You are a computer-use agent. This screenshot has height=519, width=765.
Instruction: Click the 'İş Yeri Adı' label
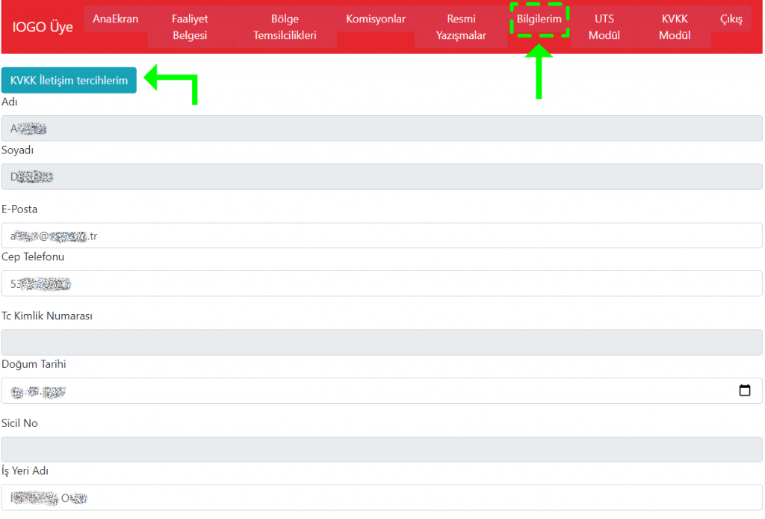click(x=25, y=471)
